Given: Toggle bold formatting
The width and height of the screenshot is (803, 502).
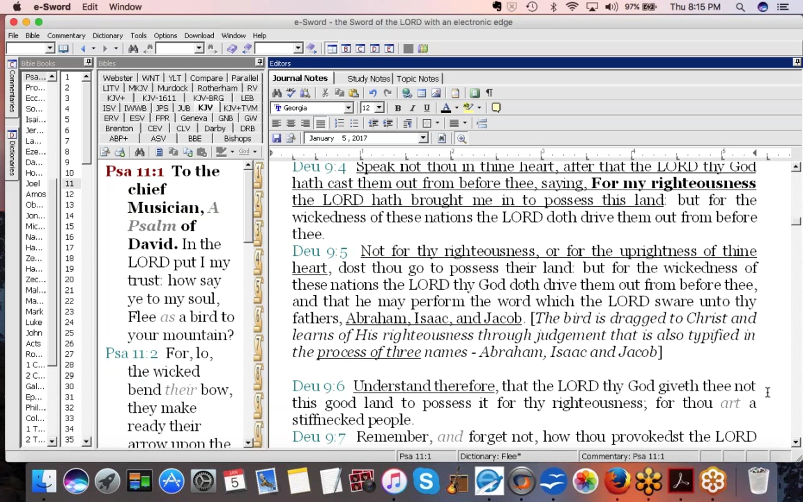Looking at the screenshot, I should (x=398, y=108).
